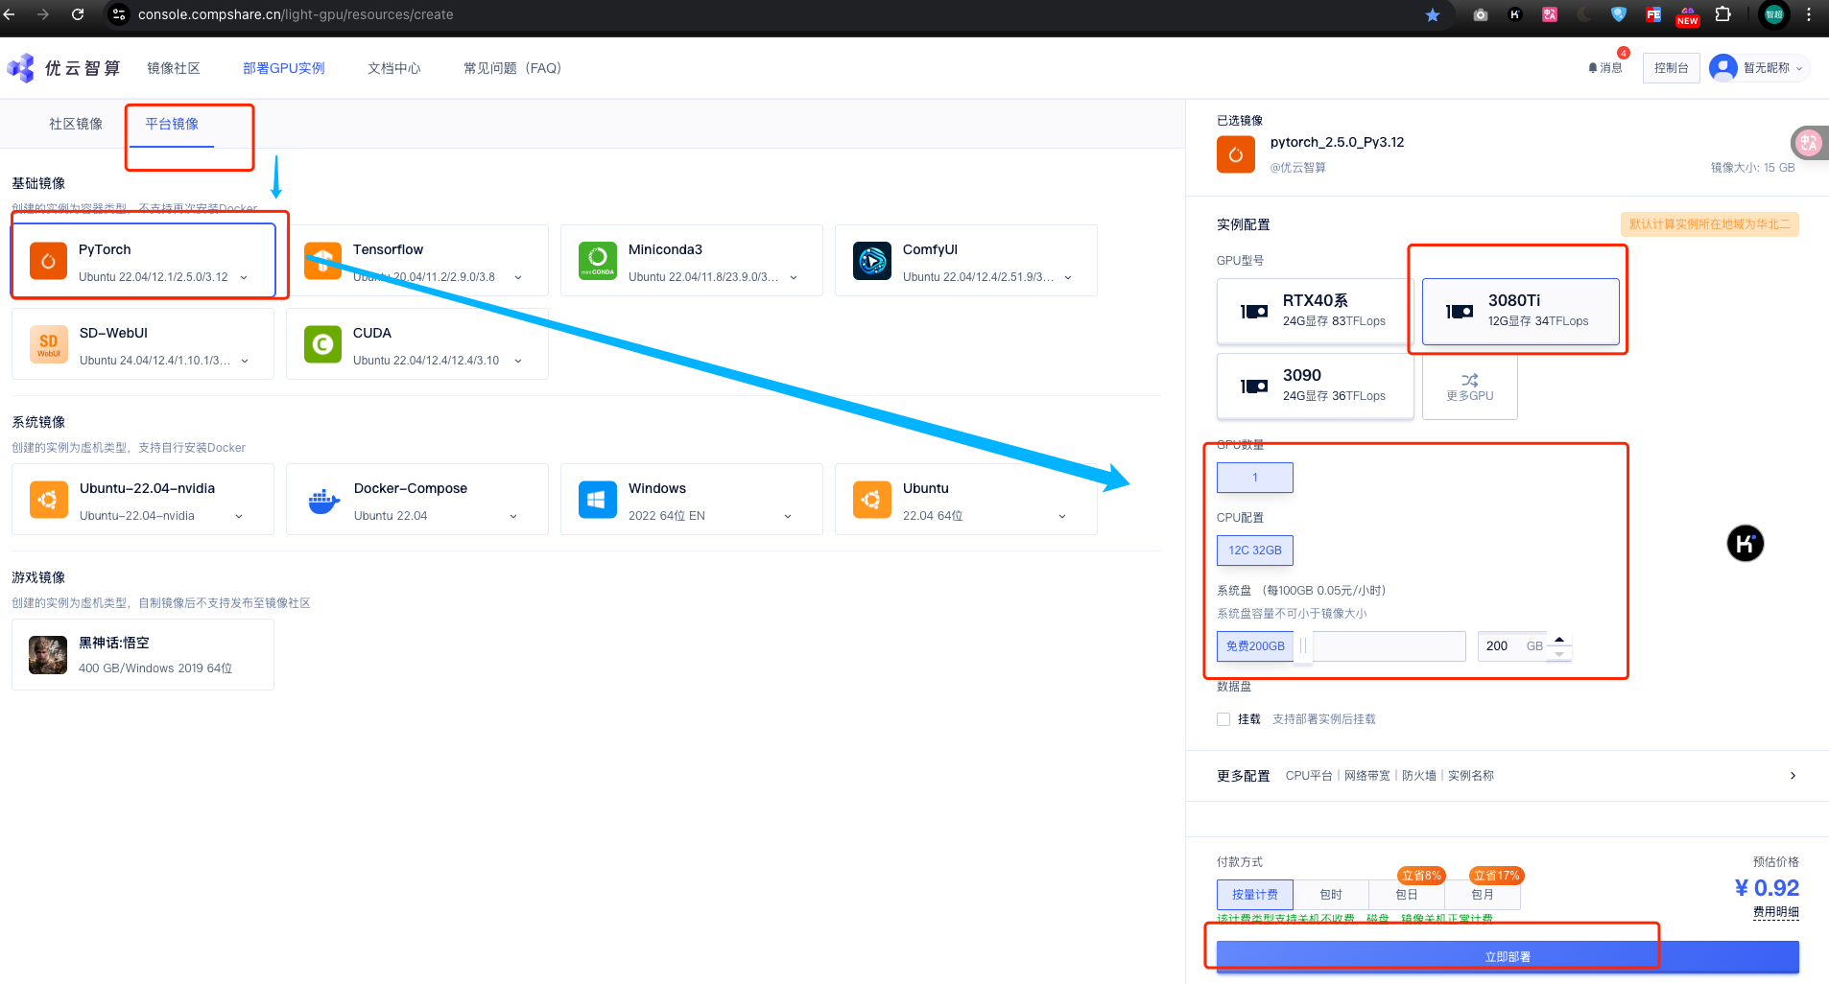The height and width of the screenshot is (984, 1829).
Task: Click the Ubuntu 22.04 64位 image icon
Action: coord(871,500)
